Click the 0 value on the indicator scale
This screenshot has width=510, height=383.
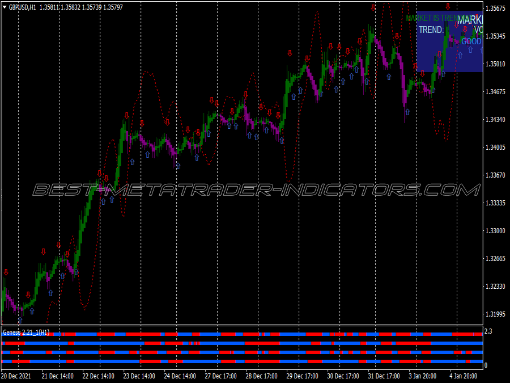point(486,365)
